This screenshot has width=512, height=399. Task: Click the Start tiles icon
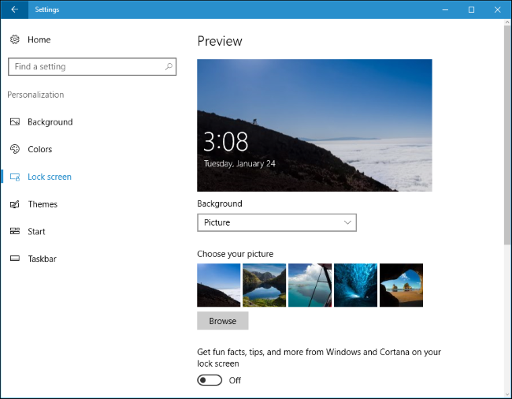coord(15,231)
